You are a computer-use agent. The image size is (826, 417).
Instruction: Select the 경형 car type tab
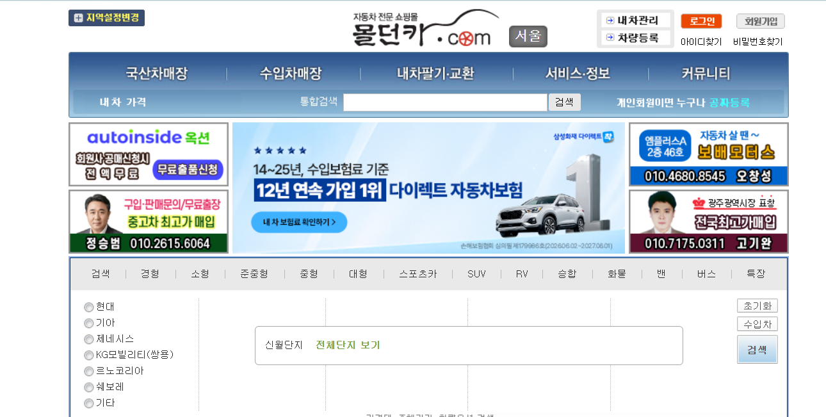point(150,274)
